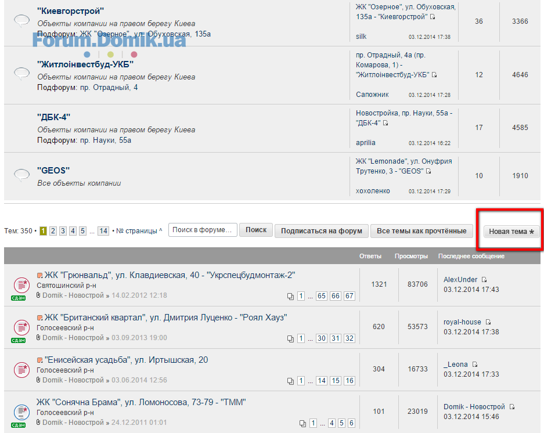Screen dimensions: 544x433
Task: Click the speech bubble icon beside Житлоінвестбуд-УКБ
Action: 21,73
